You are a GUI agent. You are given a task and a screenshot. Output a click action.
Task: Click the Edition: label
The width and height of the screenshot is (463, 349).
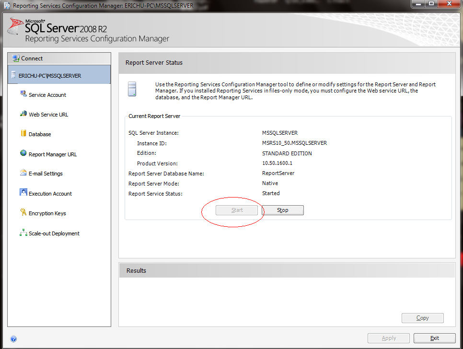[x=147, y=153]
